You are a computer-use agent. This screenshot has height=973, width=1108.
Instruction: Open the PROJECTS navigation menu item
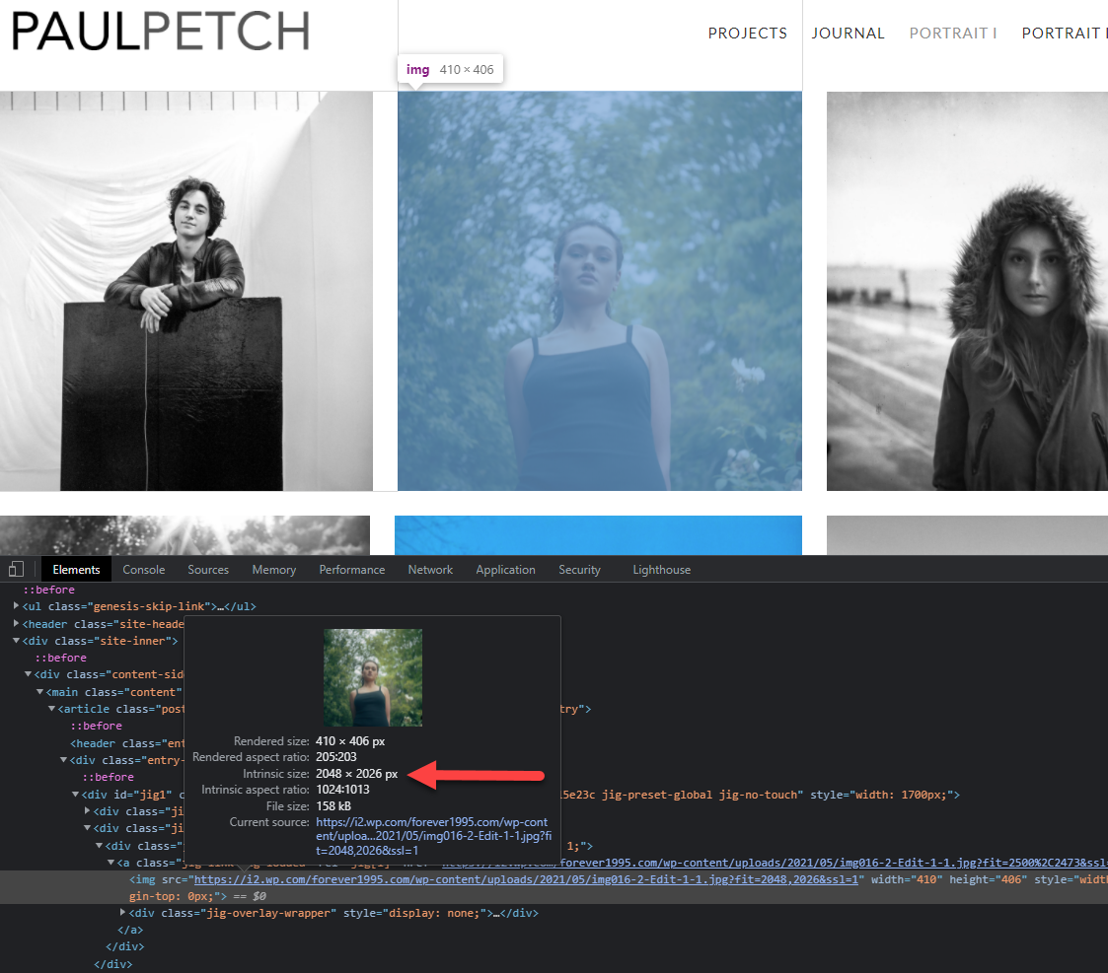coord(747,34)
